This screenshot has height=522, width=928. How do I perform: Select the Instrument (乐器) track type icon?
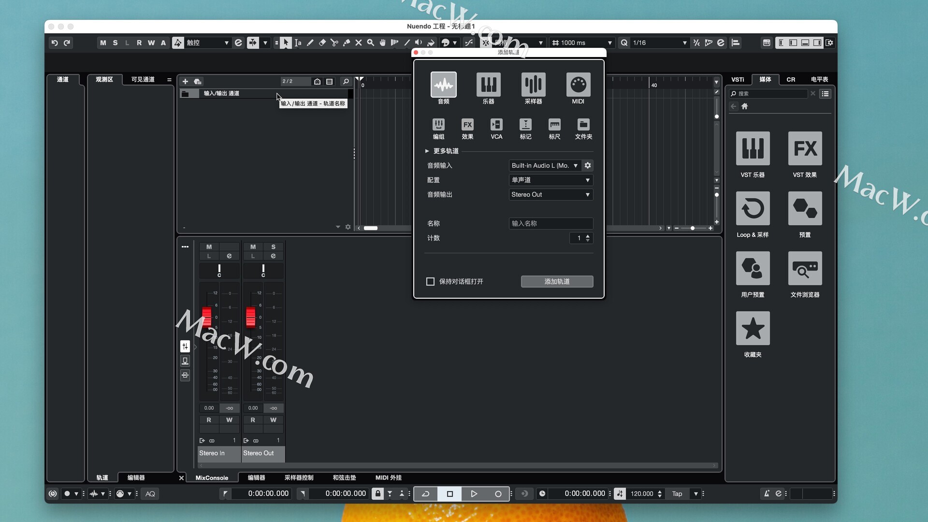[488, 85]
